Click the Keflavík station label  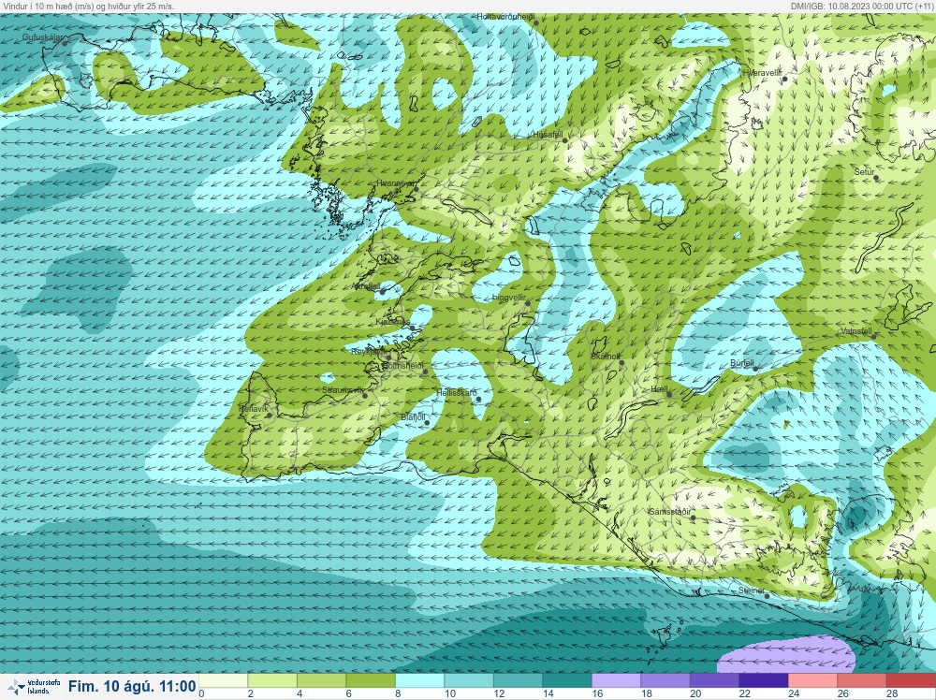tap(253, 409)
